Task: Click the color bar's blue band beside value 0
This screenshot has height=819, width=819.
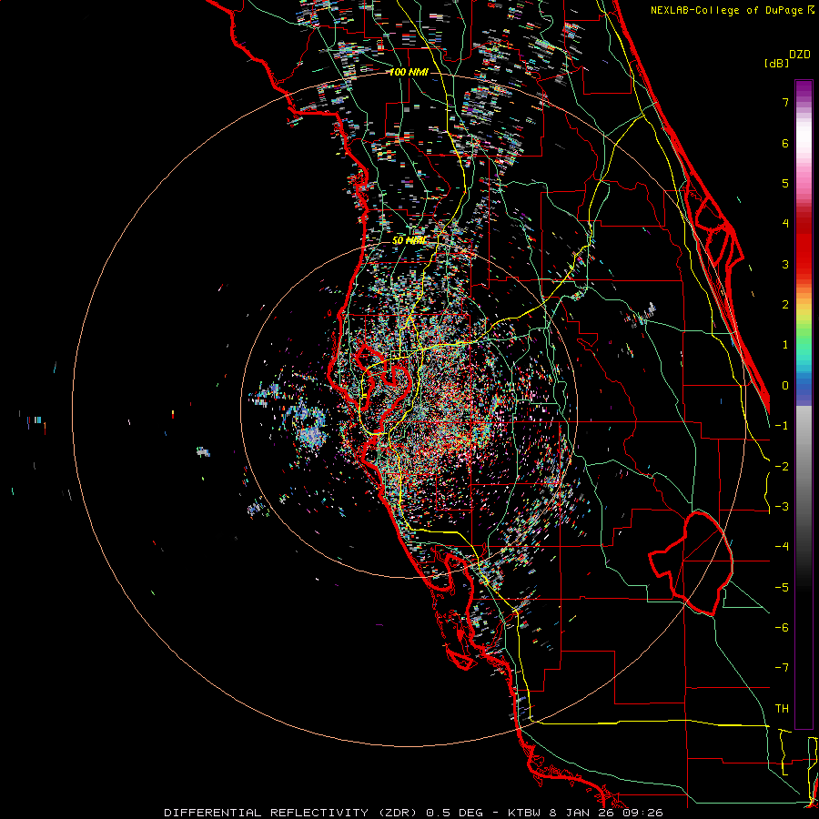Action: tap(804, 386)
